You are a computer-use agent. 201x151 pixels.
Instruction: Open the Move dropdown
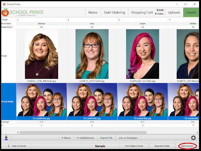[x=66, y=138]
